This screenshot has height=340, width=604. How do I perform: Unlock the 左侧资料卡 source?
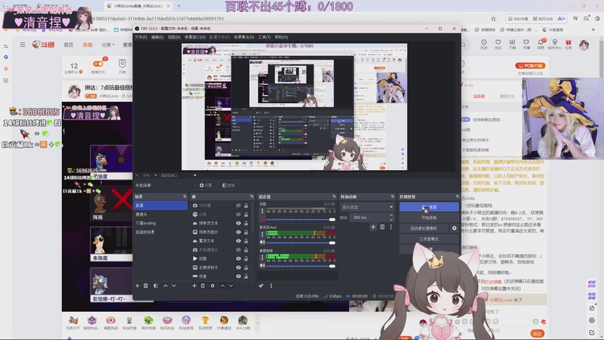[x=246, y=267]
